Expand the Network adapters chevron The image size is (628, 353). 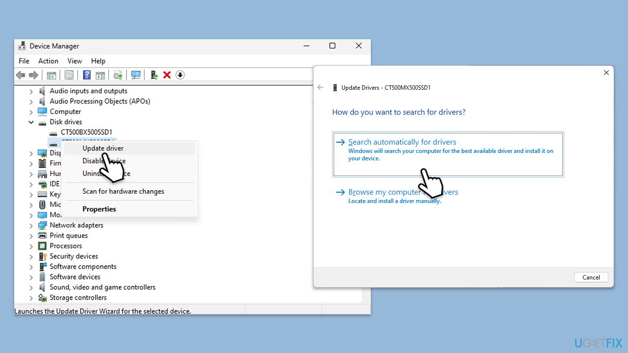[x=31, y=226]
